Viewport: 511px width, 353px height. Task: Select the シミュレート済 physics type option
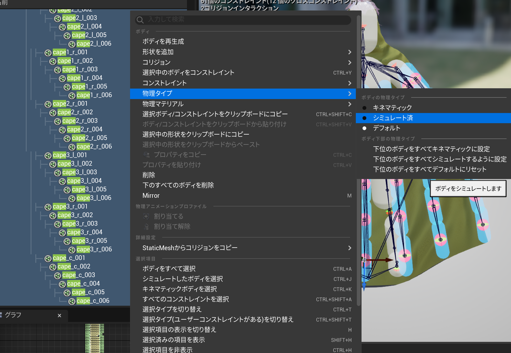tap(433, 118)
